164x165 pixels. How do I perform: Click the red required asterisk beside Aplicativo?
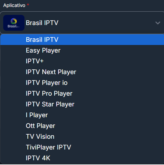tap(28, 5)
